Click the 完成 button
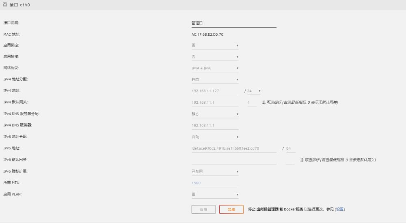This screenshot has width=406, height=223. [231, 209]
